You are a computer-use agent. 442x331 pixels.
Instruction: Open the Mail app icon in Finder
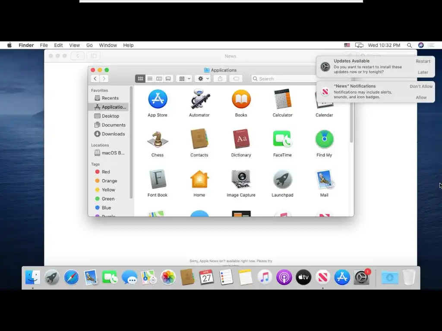(324, 179)
